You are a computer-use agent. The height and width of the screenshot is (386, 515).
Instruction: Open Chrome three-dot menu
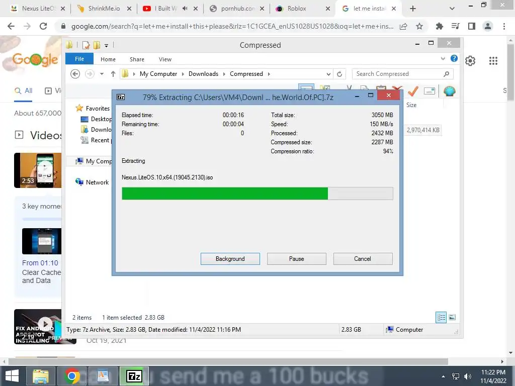tap(504, 26)
